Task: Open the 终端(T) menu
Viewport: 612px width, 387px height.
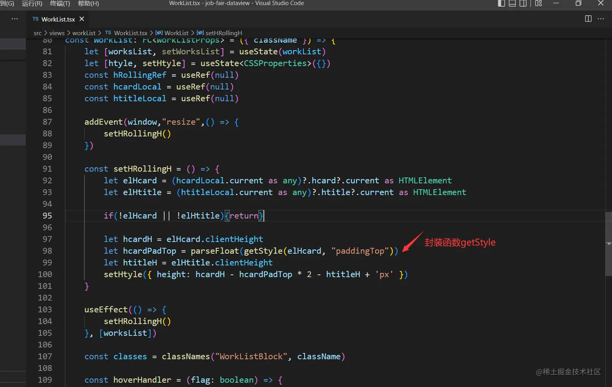Action: [x=60, y=3]
